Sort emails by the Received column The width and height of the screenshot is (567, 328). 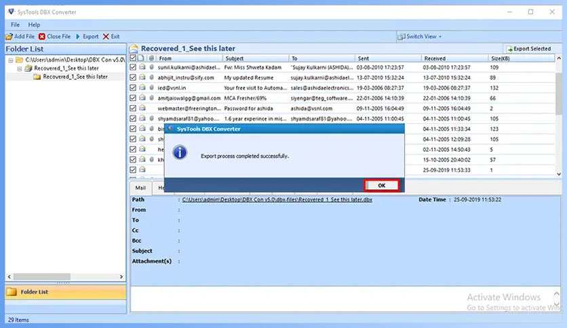454,58
